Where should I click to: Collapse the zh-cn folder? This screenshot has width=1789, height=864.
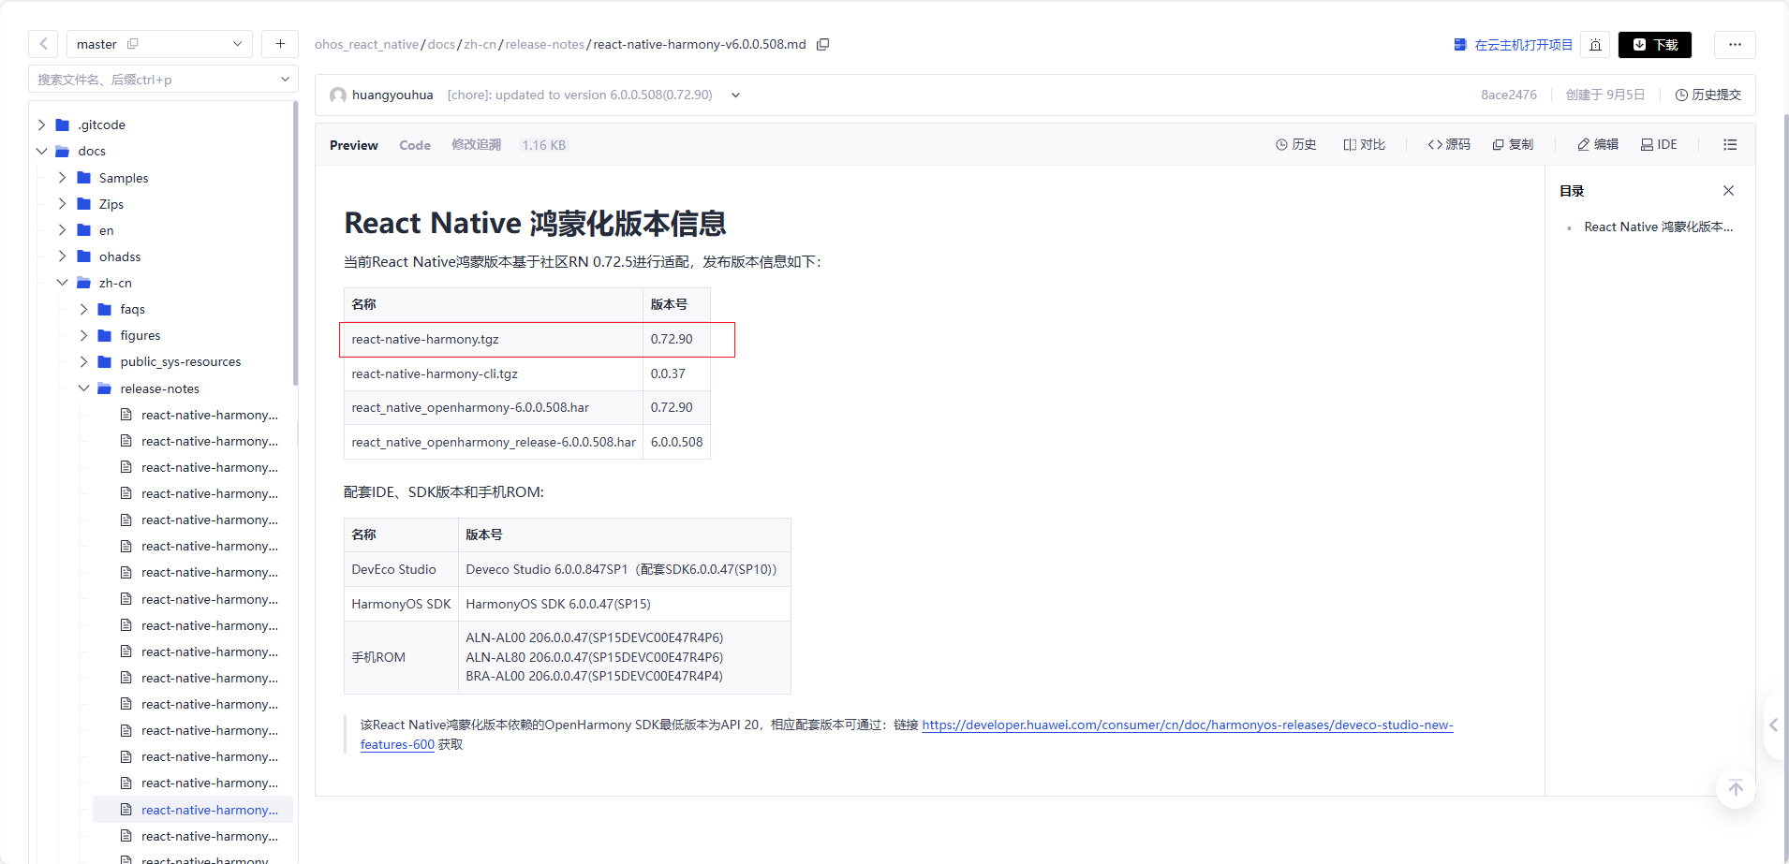coord(62,283)
